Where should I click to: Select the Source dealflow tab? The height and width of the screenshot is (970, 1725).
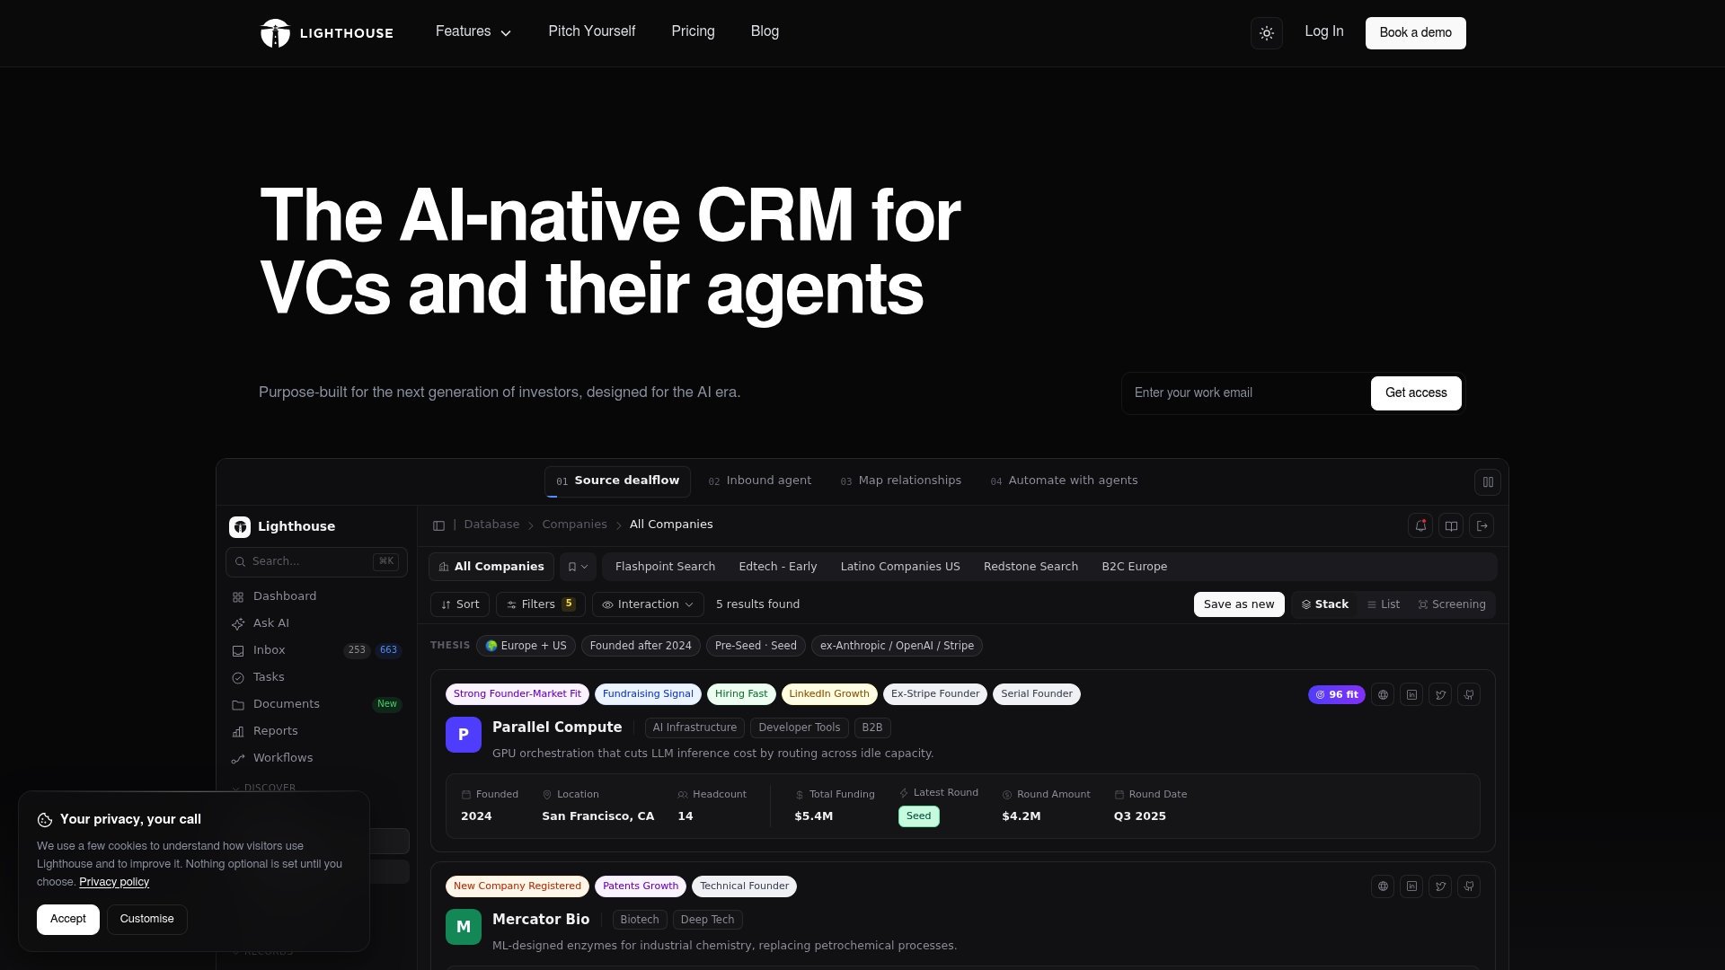(x=617, y=481)
